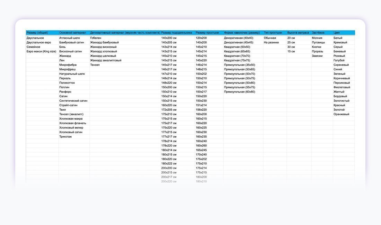This screenshot has height=225, width=381.
Task: Select the 'Жаккард хлопковый' cell
Action: click(104, 52)
